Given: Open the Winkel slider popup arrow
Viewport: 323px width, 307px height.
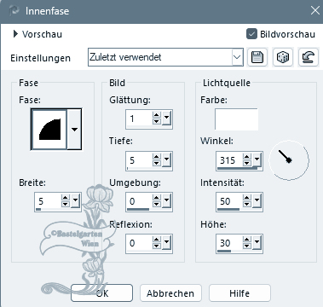Looking at the screenshot, I should click(257, 160).
